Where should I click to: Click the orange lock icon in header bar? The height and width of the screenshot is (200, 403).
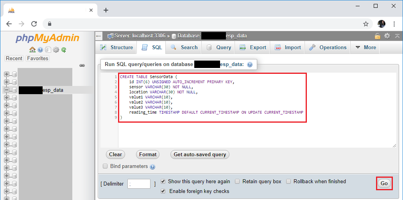pyautogui.click(x=377, y=36)
